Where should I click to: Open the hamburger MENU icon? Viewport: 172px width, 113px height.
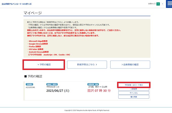click(x=169, y=4)
